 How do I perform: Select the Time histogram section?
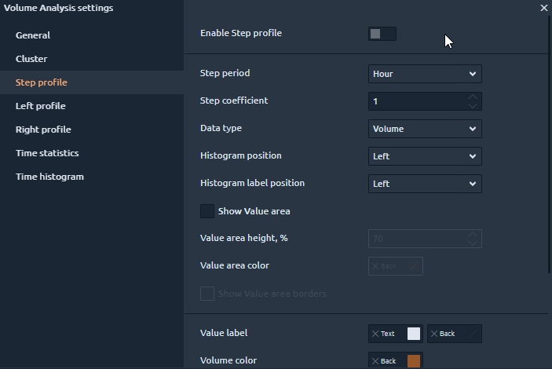tap(49, 177)
